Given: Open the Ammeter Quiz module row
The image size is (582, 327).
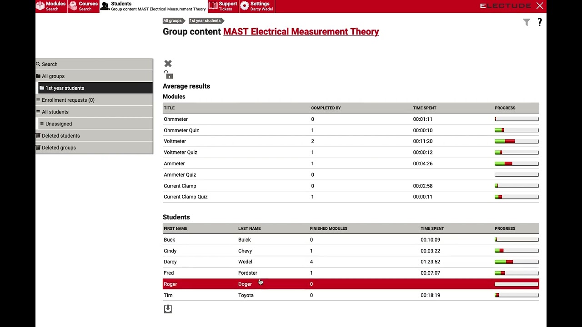Looking at the screenshot, I should tap(351, 174).
